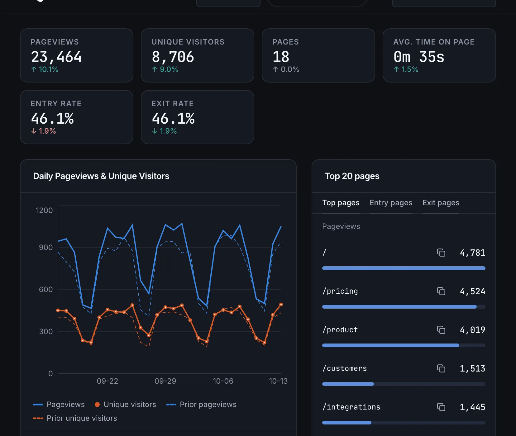Click the /customers pageviews progress bar
Image resolution: width=516 pixels, height=436 pixels.
[x=404, y=384]
